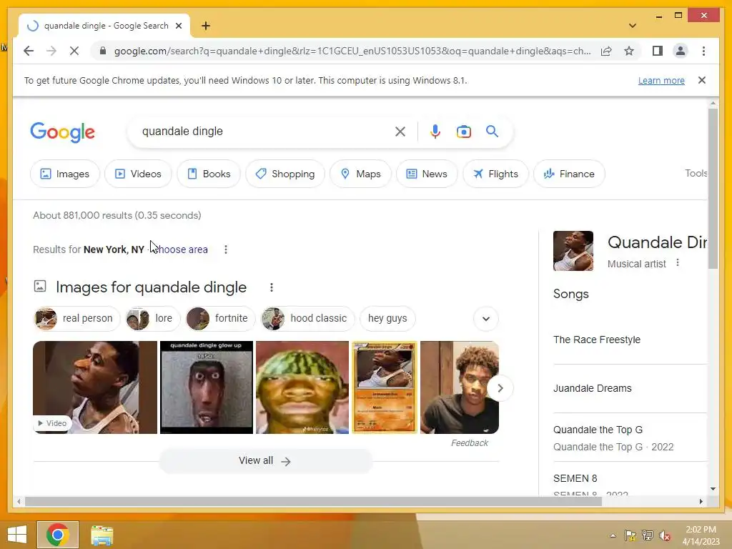Open the tab search chevron
732x549 pixels.
632,26
